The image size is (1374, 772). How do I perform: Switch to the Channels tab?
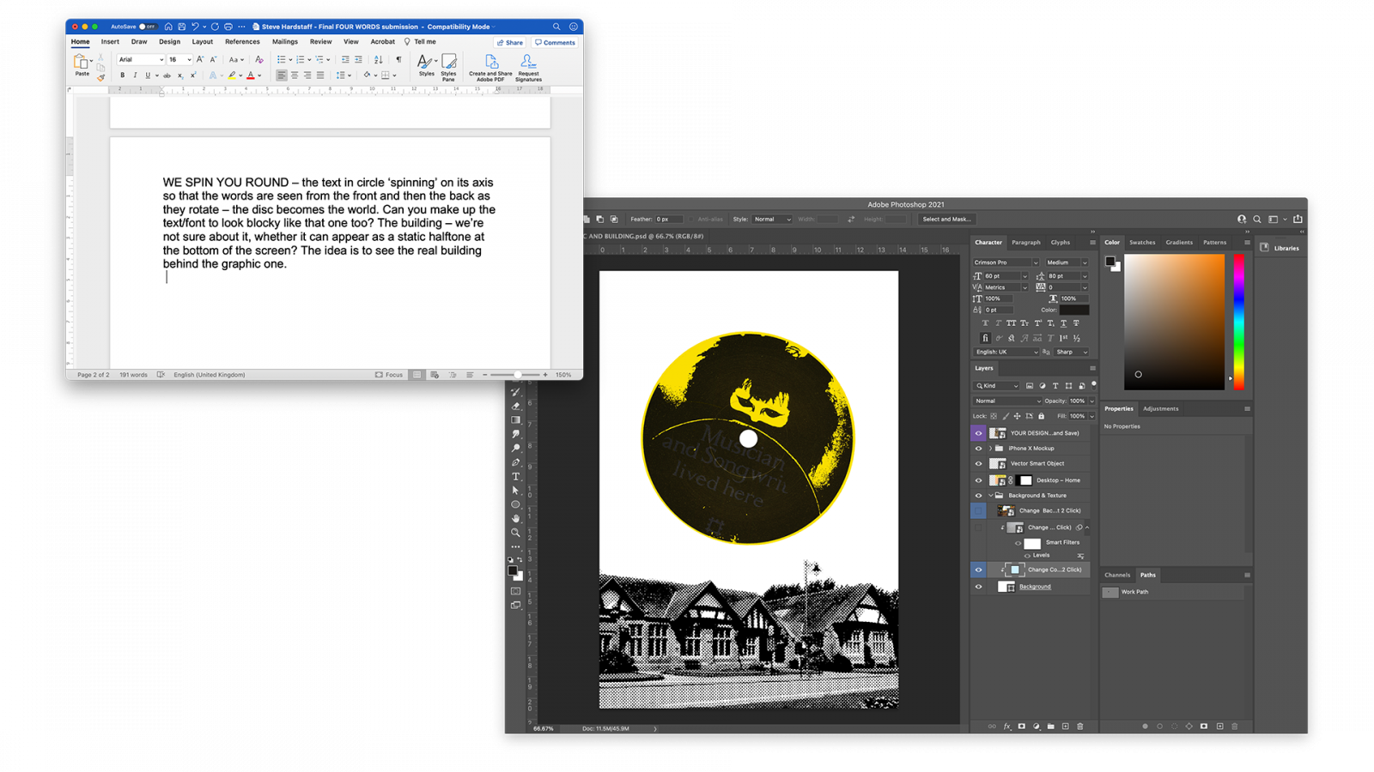tap(1116, 575)
